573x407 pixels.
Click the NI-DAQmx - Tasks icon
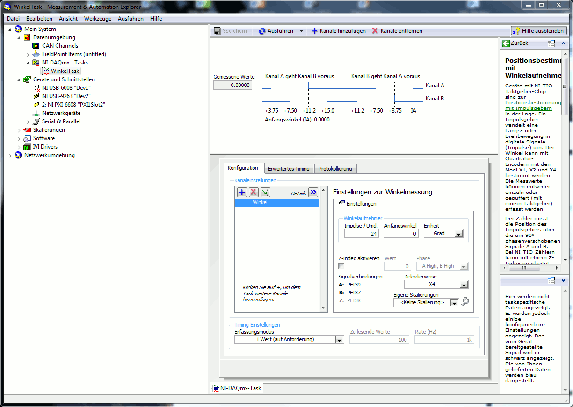[x=36, y=63]
